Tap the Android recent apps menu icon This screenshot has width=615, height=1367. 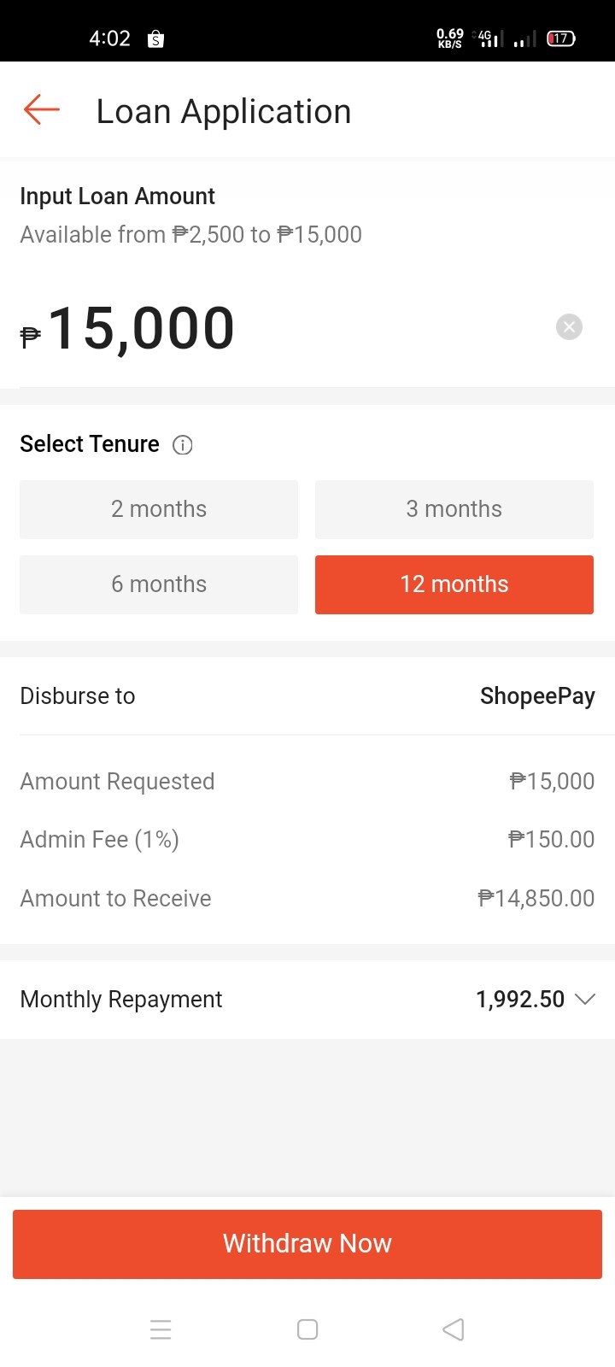[x=161, y=1329]
